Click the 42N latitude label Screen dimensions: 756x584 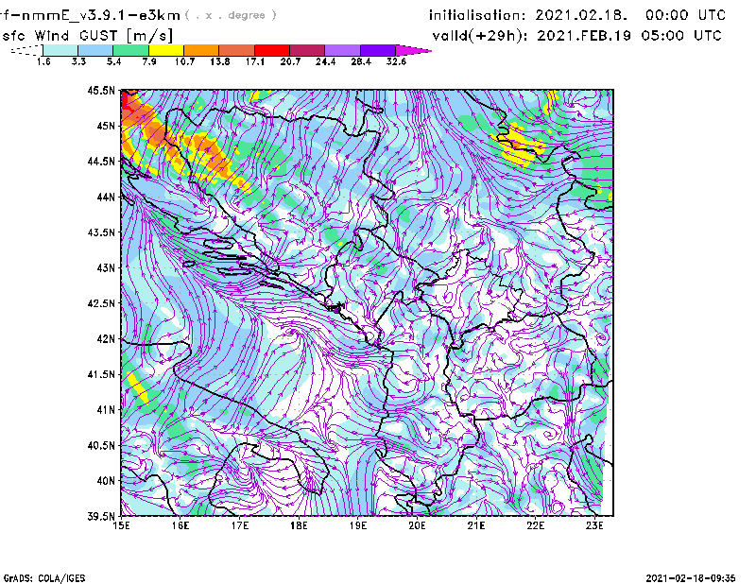[106, 339]
